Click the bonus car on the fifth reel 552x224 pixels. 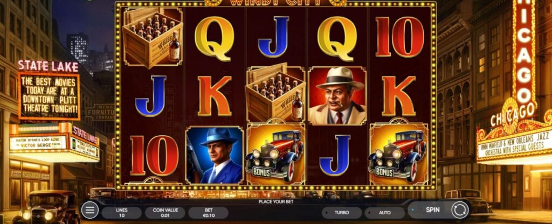coord(399,153)
